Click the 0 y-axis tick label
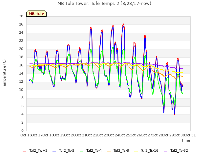The height and width of the screenshot is (157, 210). (22, 131)
